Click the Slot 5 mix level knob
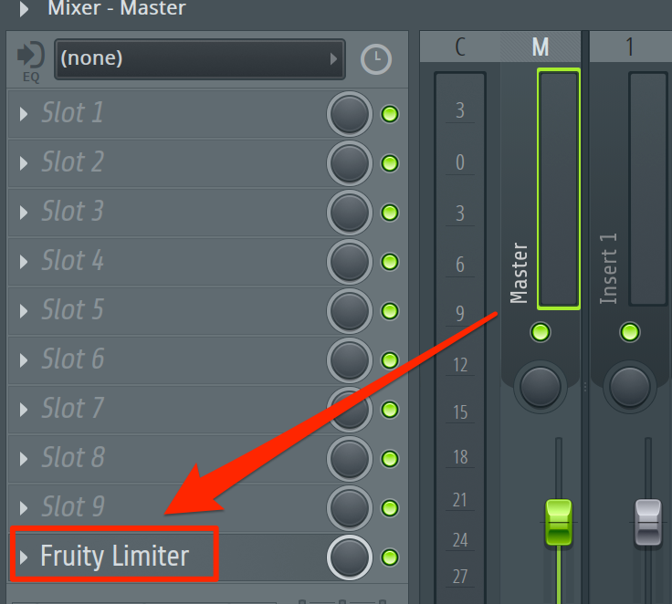The width and height of the screenshot is (672, 604). pyautogui.click(x=350, y=311)
